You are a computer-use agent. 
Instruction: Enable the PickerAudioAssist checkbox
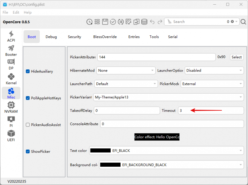(28, 125)
